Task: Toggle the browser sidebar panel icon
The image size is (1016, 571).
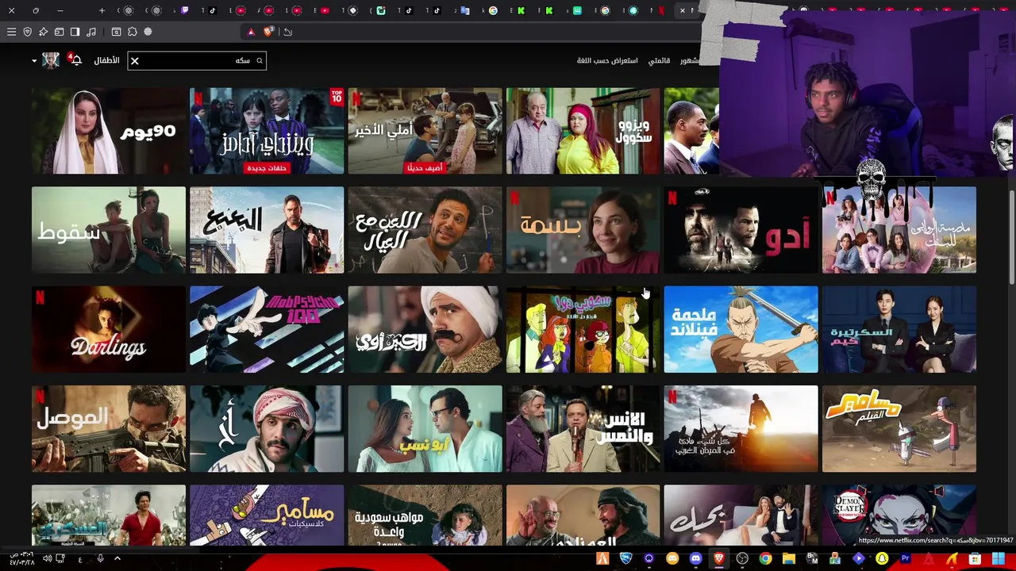Action: coord(75,32)
